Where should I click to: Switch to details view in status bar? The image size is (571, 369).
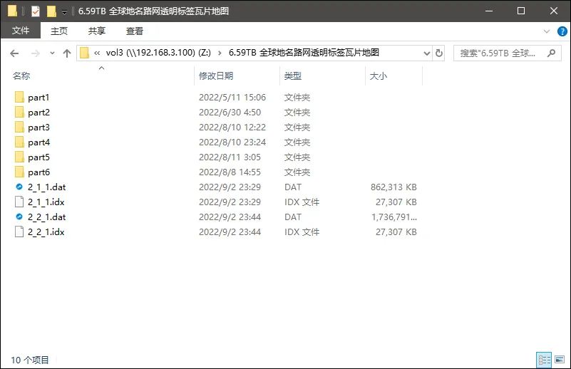click(x=544, y=360)
